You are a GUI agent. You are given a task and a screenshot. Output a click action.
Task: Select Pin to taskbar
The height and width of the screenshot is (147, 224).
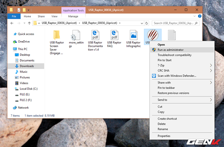tap(182, 88)
